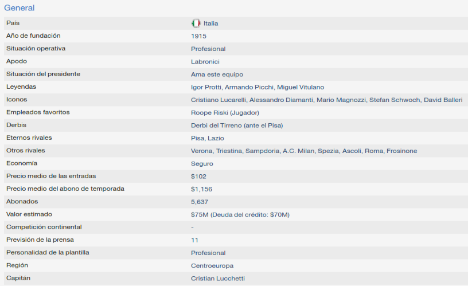Open the Italia country link
Viewport: 468px width, 286px height.
(210, 23)
